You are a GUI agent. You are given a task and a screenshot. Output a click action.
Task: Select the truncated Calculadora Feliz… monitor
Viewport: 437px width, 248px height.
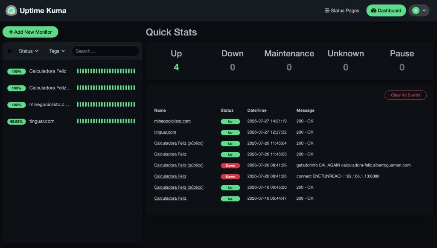[73, 88]
